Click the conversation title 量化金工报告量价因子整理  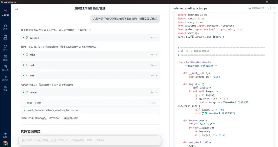point(90,8)
